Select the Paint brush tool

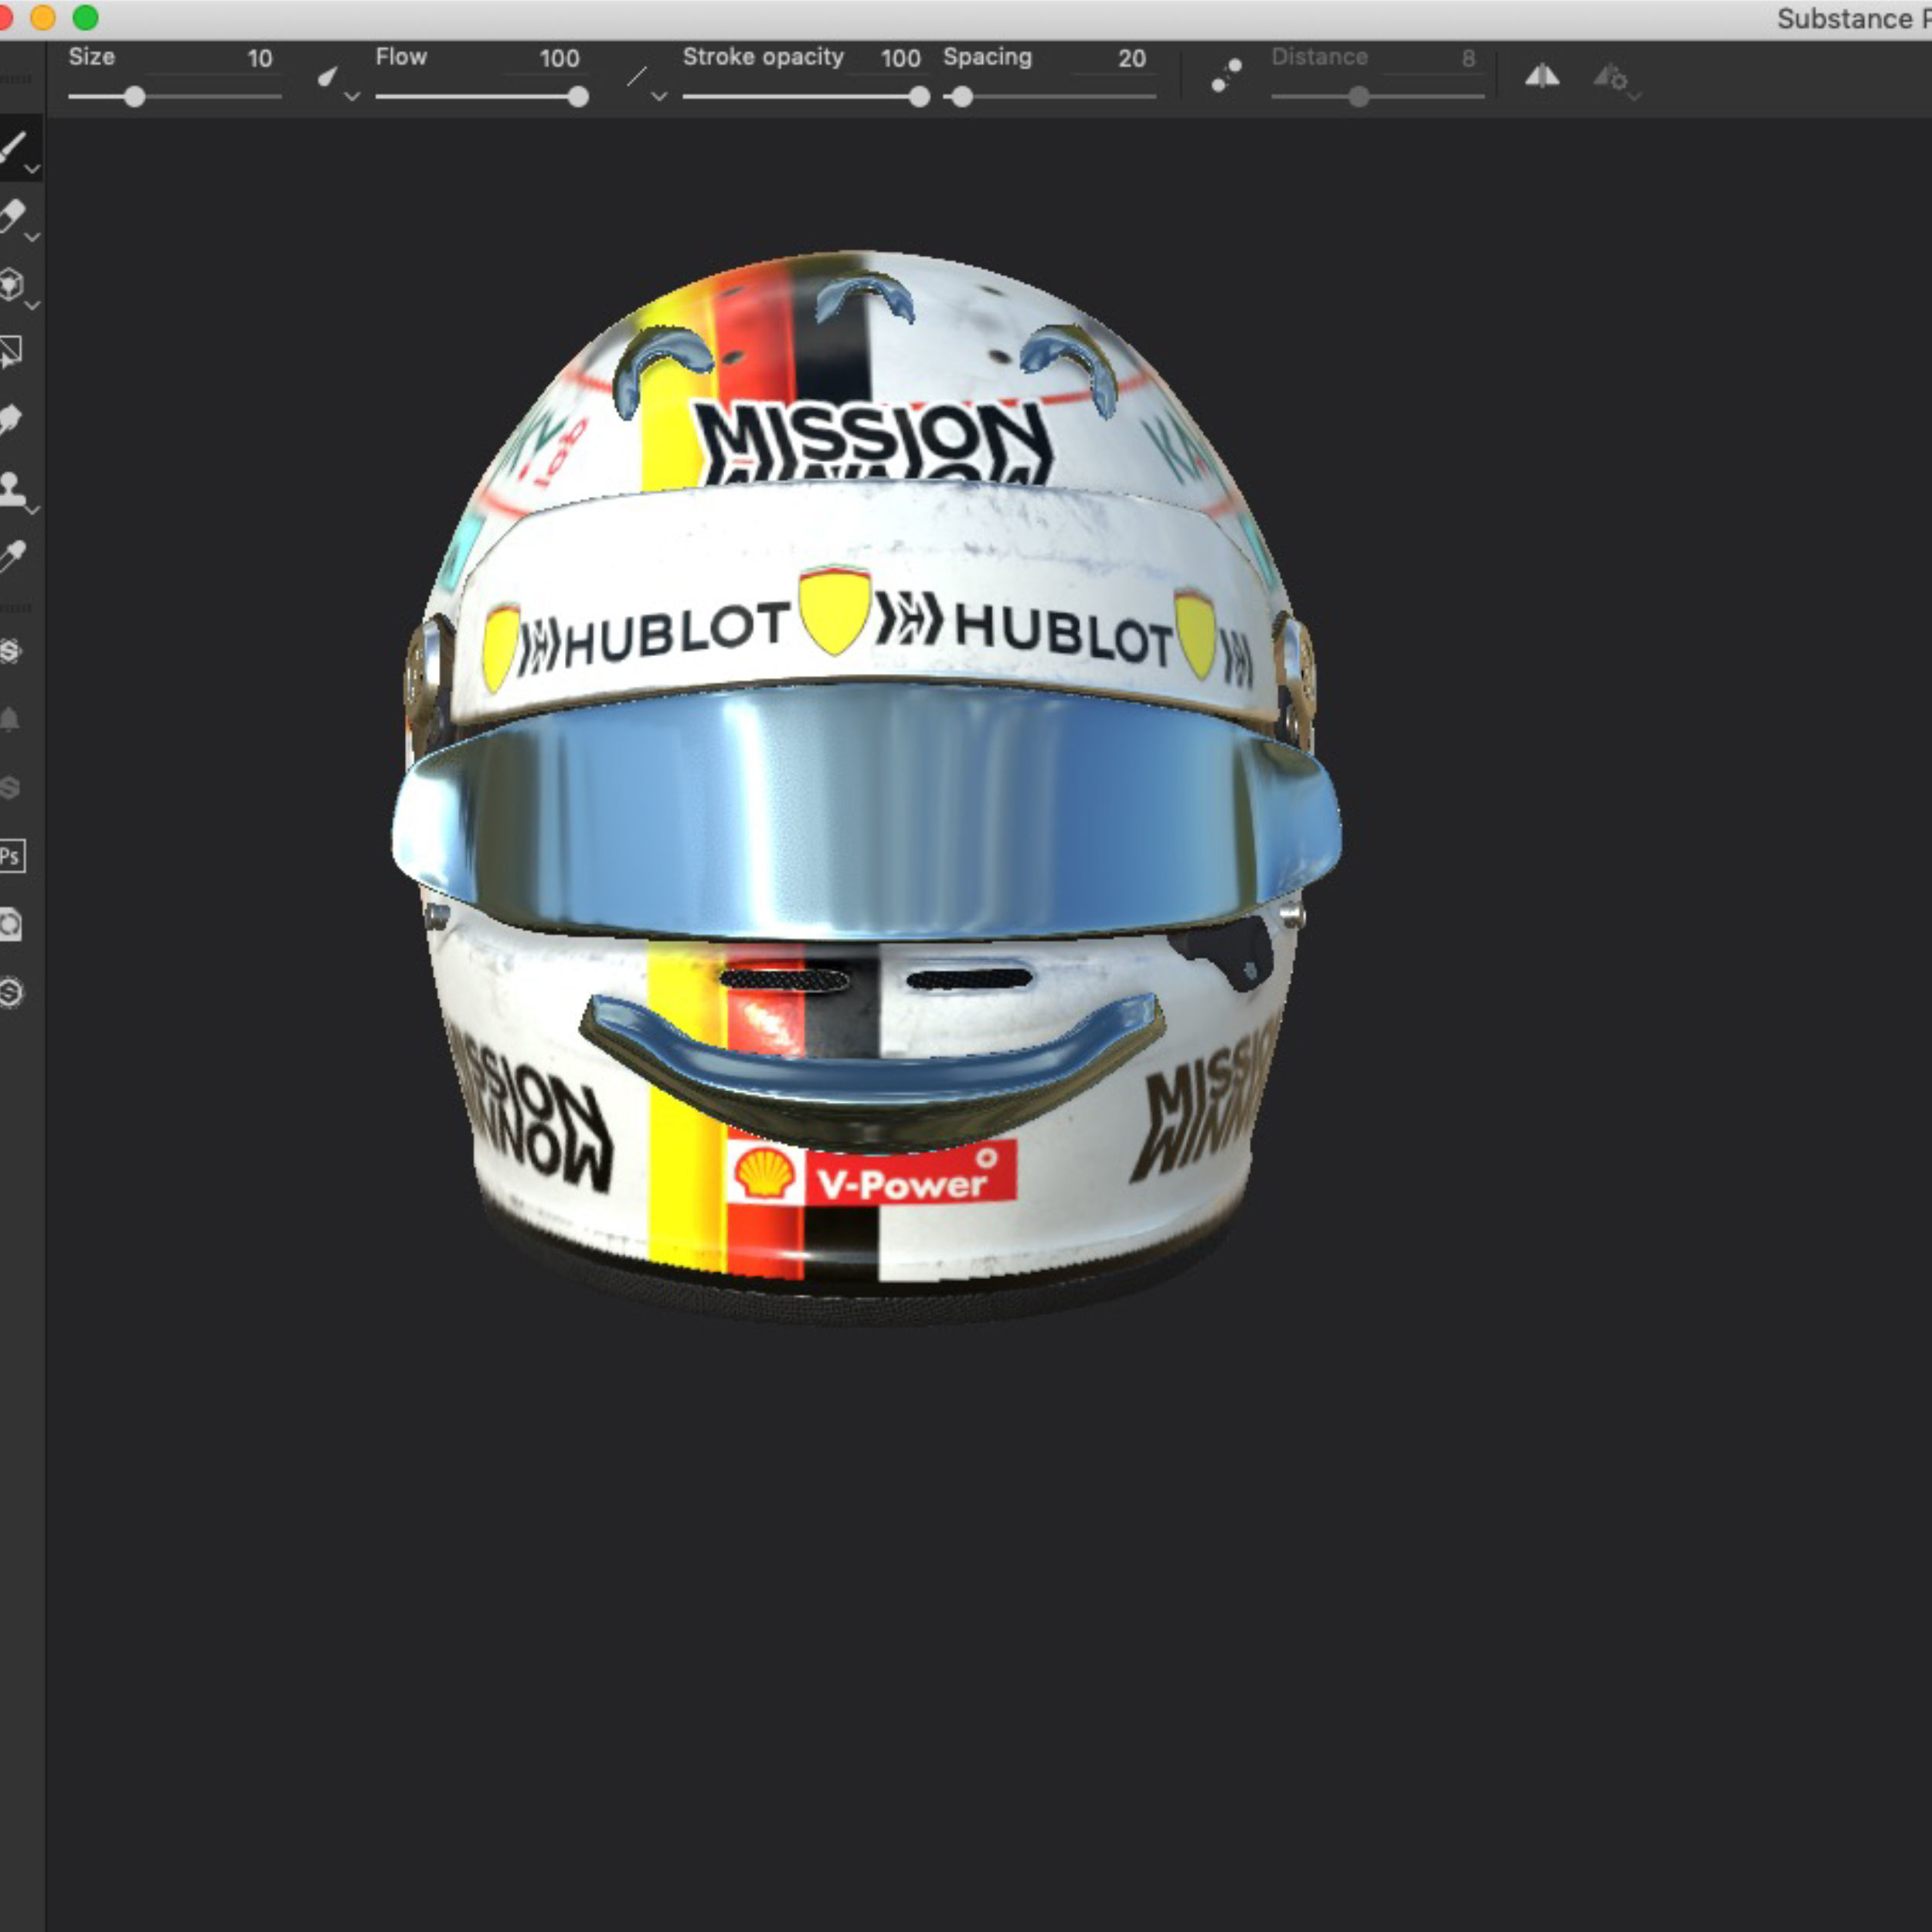coord(12,147)
